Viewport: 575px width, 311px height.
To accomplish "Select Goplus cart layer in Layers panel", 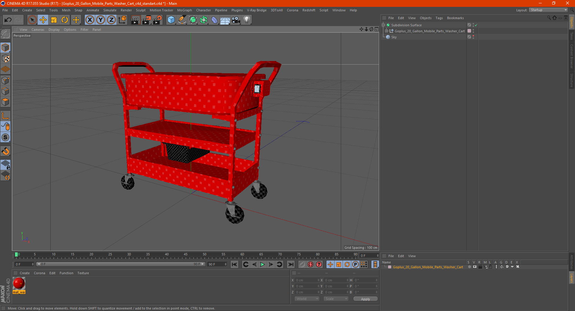I will pyautogui.click(x=428, y=267).
